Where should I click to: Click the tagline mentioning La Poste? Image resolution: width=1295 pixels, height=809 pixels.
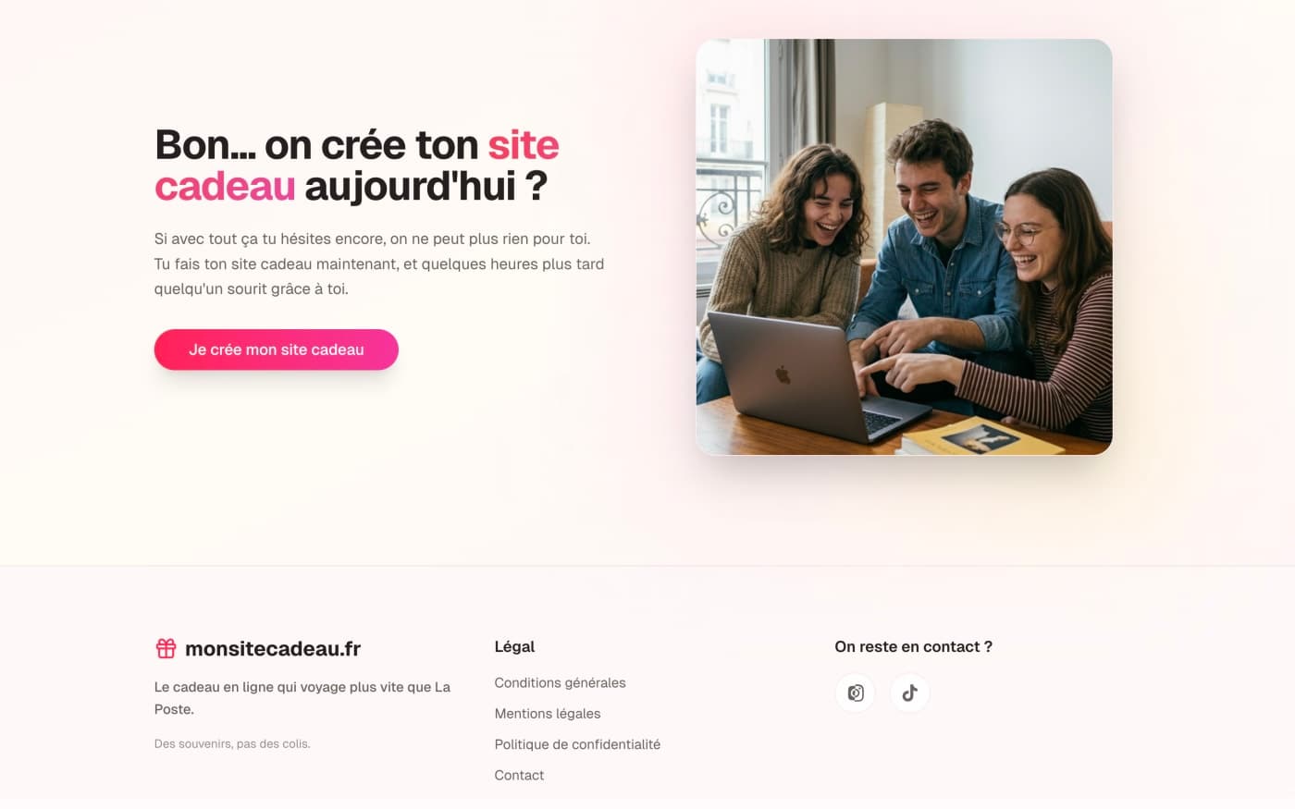point(302,698)
